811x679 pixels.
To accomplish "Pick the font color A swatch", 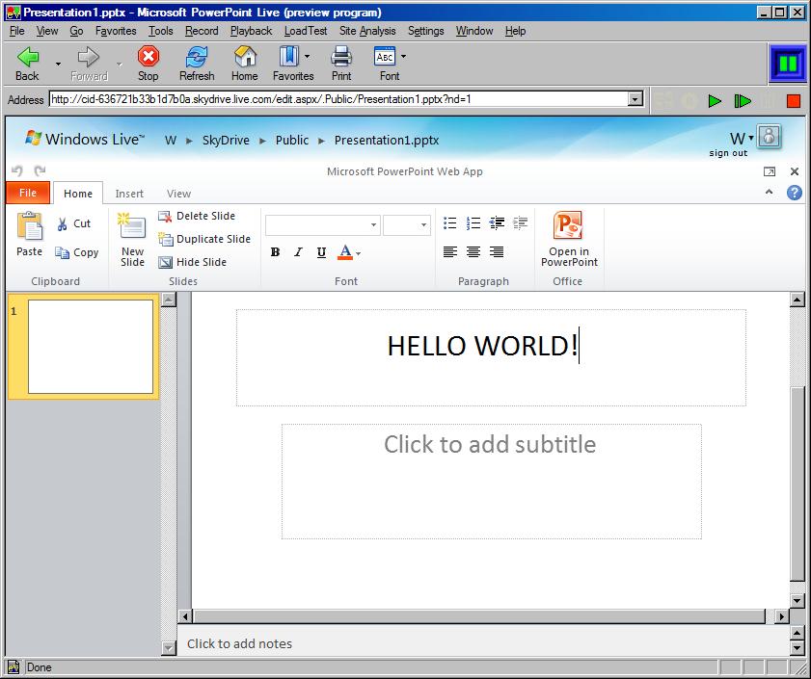I will pyautogui.click(x=345, y=252).
